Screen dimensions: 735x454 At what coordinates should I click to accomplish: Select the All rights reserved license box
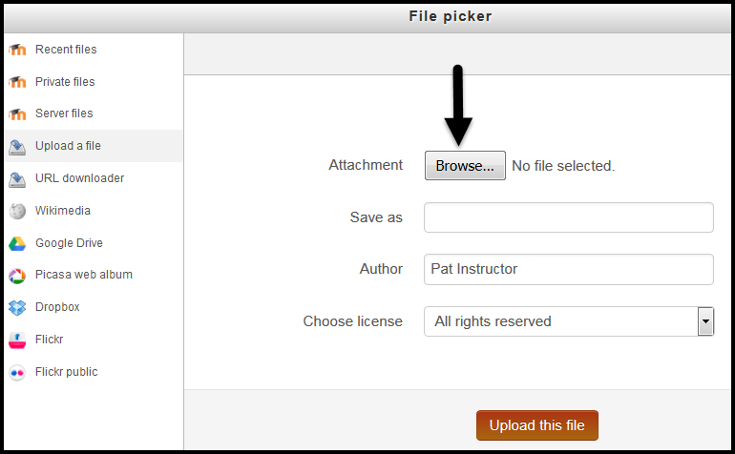coord(569,321)
